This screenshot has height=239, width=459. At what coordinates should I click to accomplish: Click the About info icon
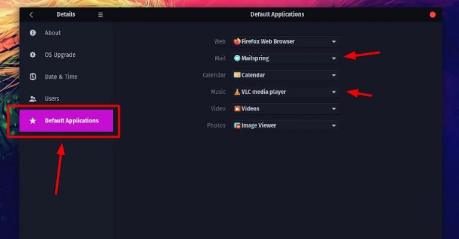pos(33,33)
